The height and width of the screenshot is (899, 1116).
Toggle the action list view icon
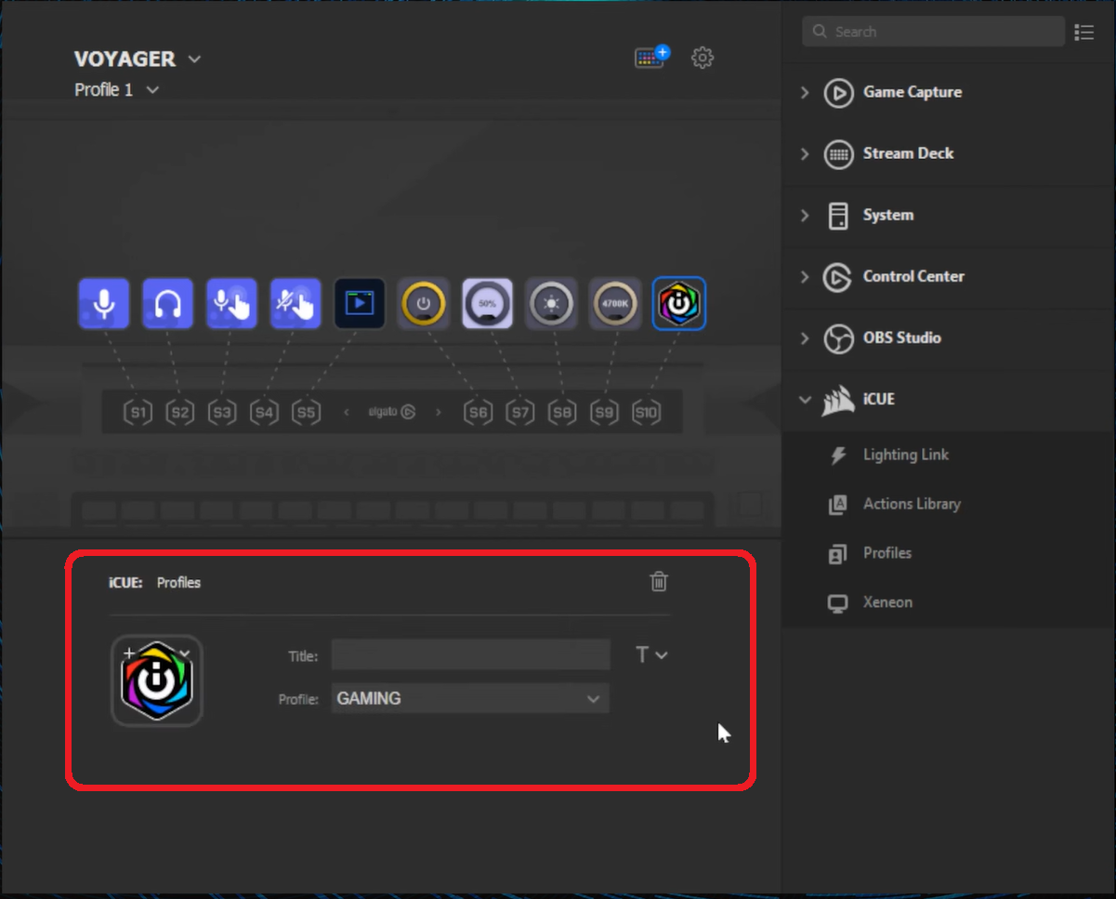coord(1083,33)
